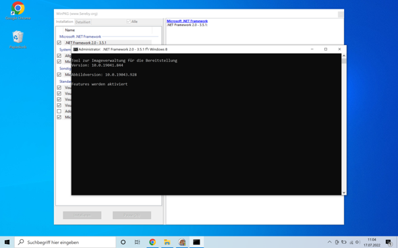Click the greyed Installieren button
This screenshot has width=398, height=248.
[82, 215]
